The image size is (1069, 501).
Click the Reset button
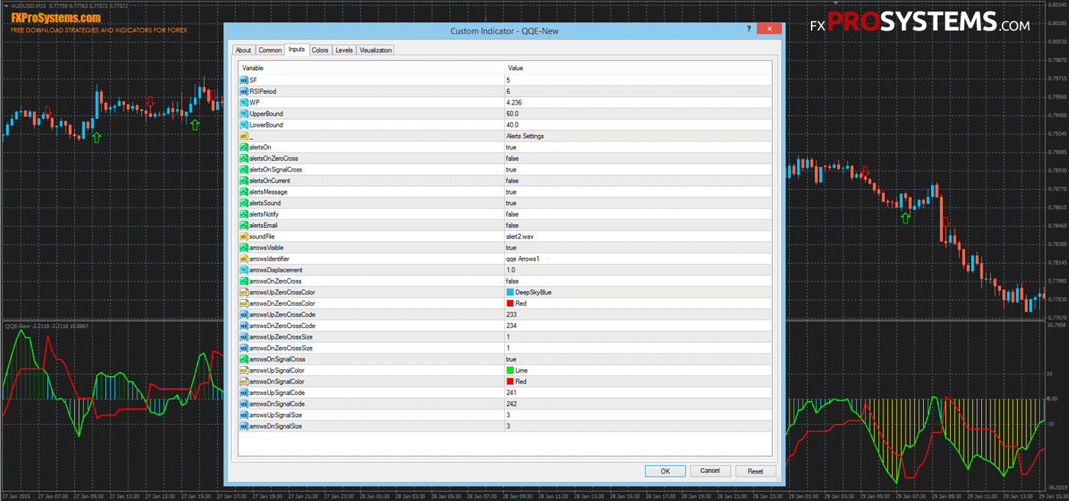pyautogui.click(x=755, y=470)
